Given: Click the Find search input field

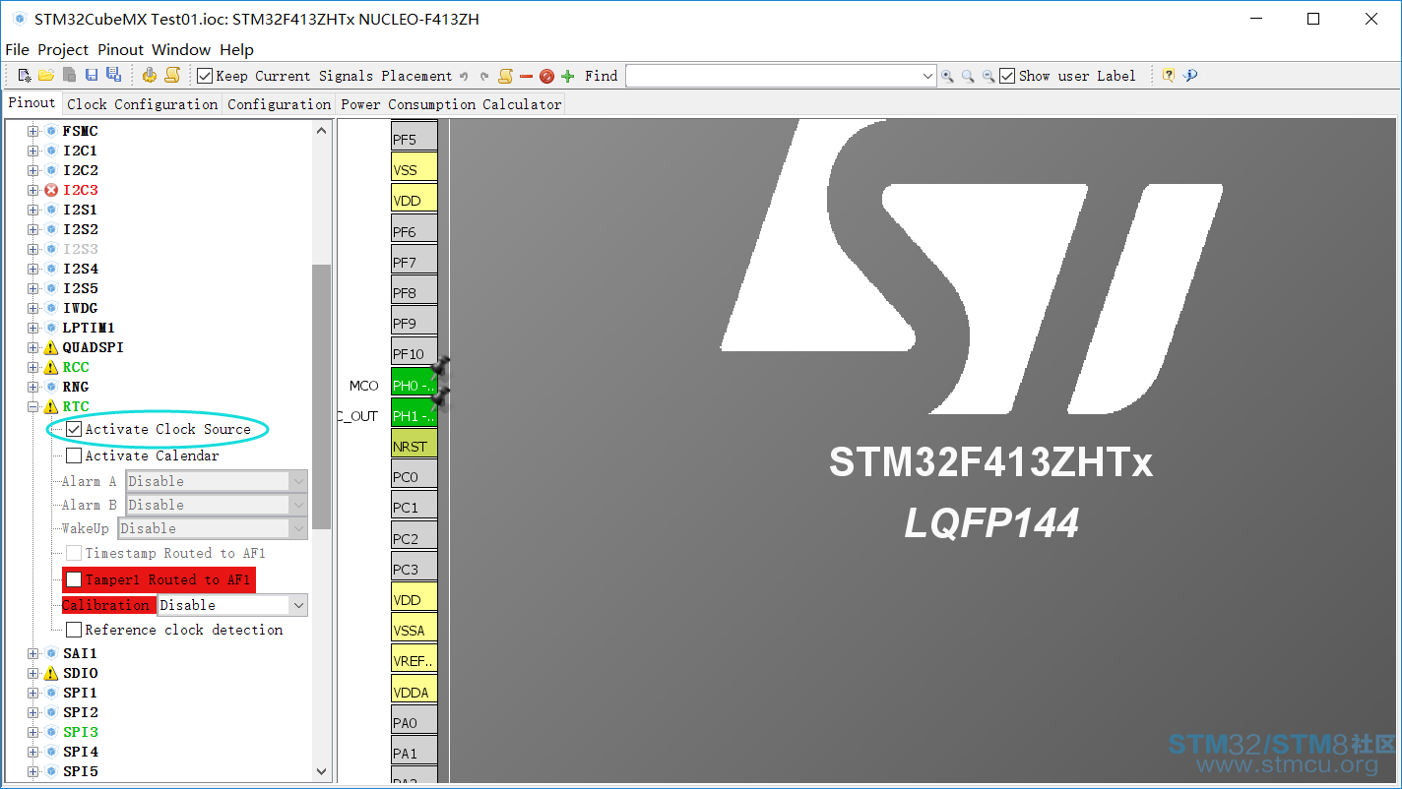Looking at the screenshot, I should 772,76.
